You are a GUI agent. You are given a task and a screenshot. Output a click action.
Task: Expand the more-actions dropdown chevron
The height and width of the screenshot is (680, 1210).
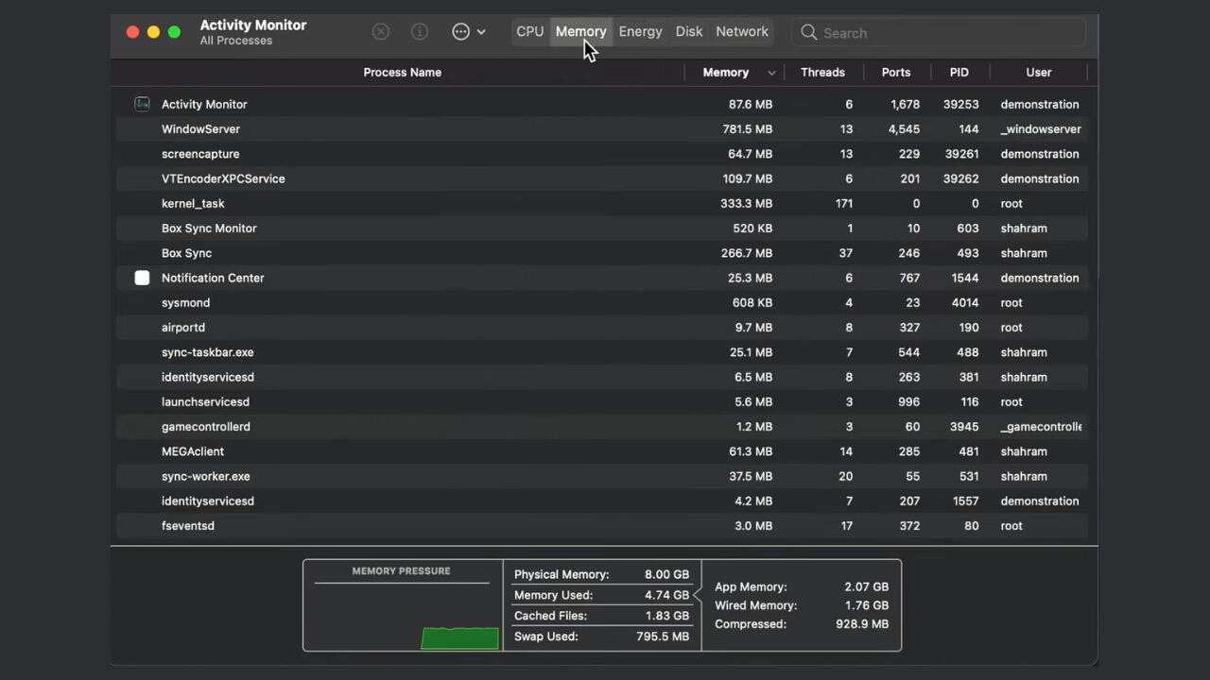click(x=481, y=32)
